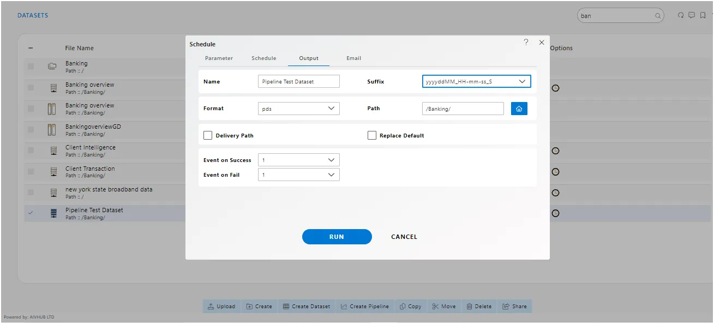Open the comments speech bubble icon
Viewport: 714px width, 324px height.
(x=692, y=15)
